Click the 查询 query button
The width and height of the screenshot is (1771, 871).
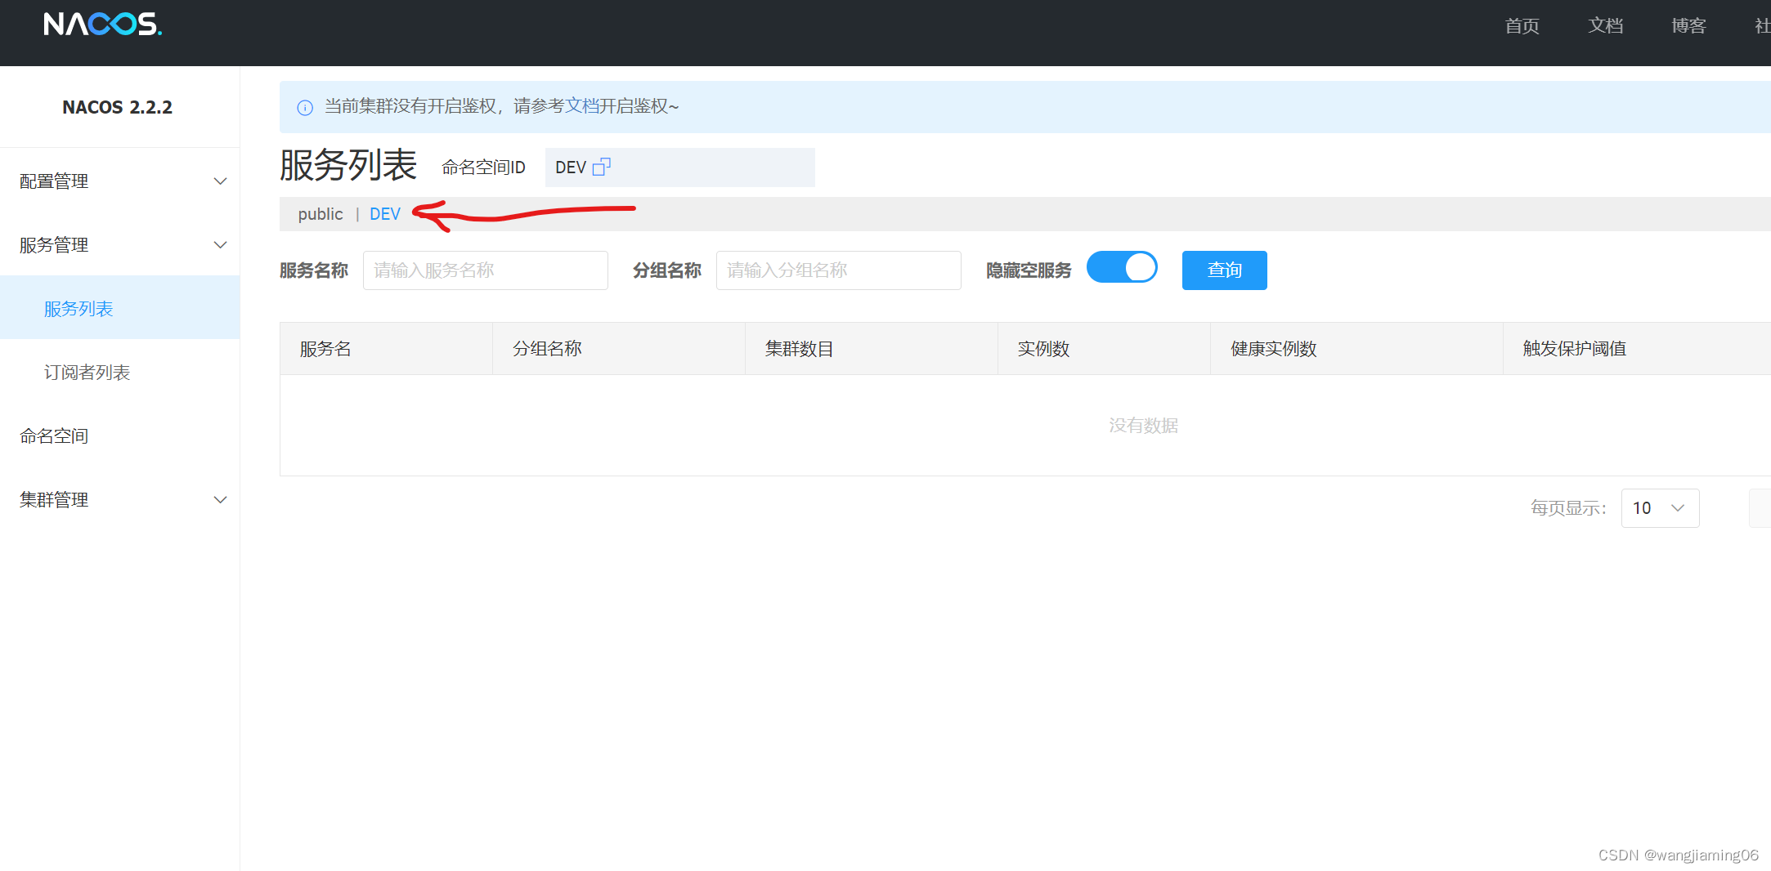point(1224,270)
